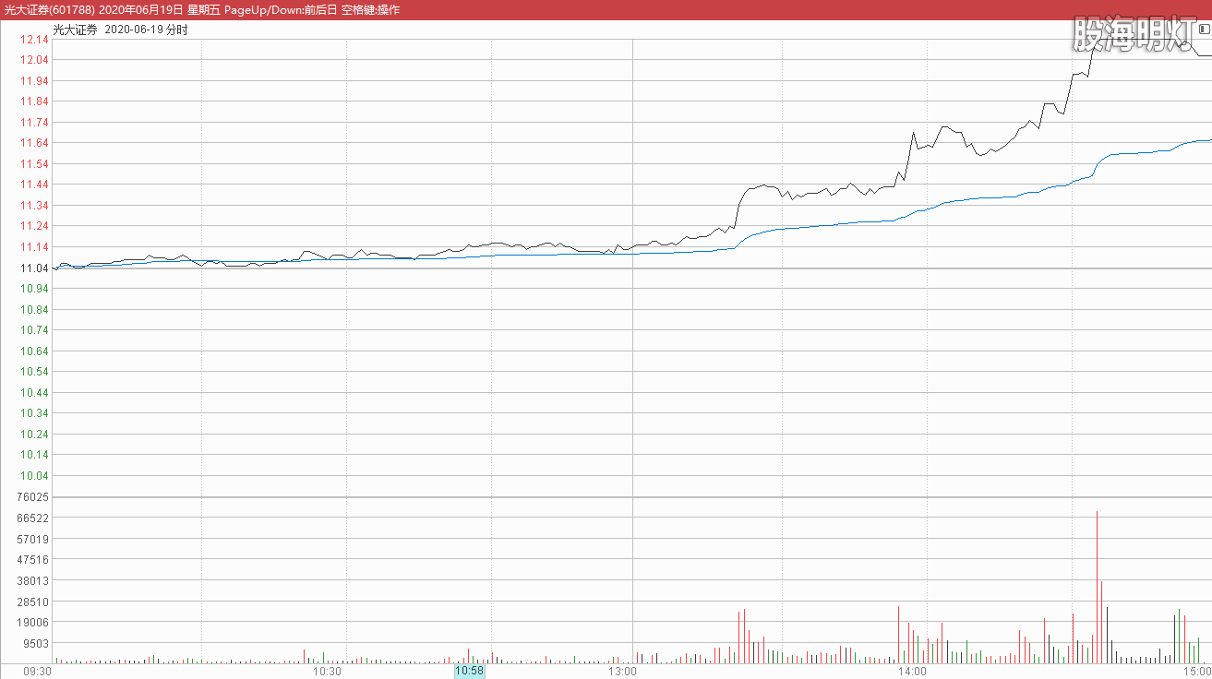Click the 28510 volume axis label
The width and height of the screenshot is (1212, 679).
point(33,602)
